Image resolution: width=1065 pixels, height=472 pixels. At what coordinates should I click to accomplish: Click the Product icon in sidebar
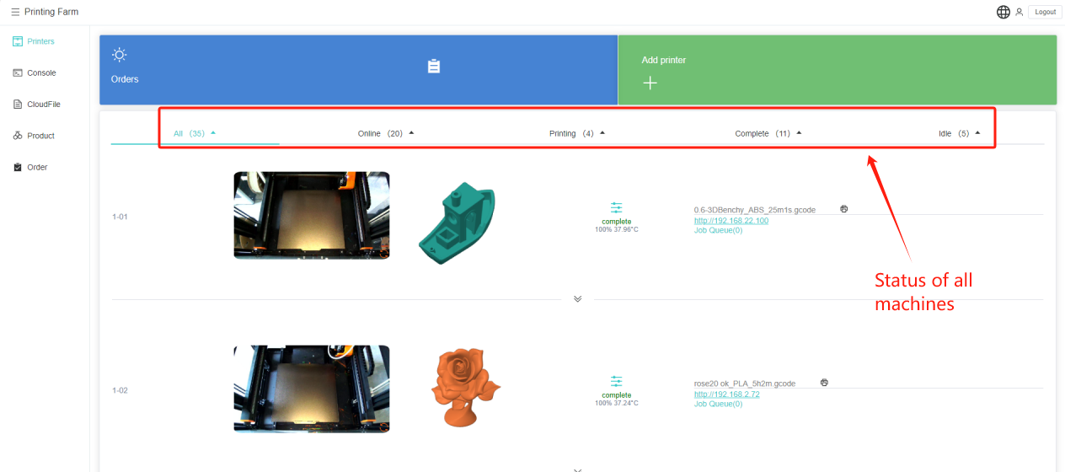(x=18, y=136)
